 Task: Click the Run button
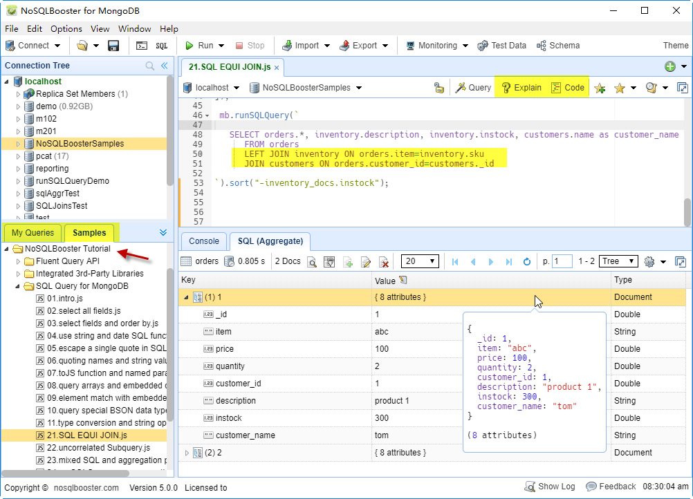[x=198, y=46]
